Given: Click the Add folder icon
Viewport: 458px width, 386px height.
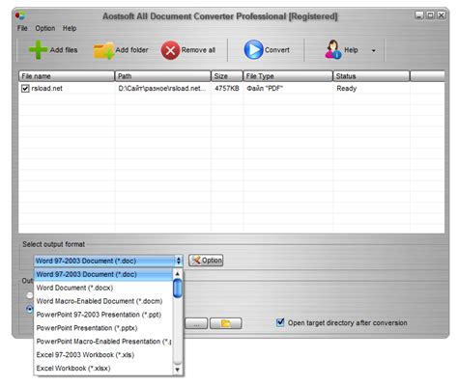Looking at the screenshot, I should 103,50.
